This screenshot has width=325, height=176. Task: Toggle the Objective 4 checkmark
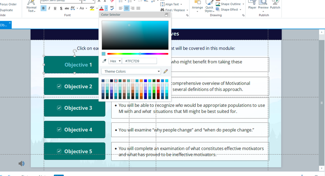[59, 130]
